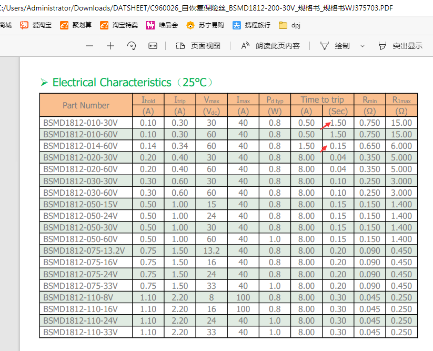The width and height of the screenshot is (433, 351).
Task: Expand the 绘制 draw options dropdown arrow
Action: coord(362,46)
